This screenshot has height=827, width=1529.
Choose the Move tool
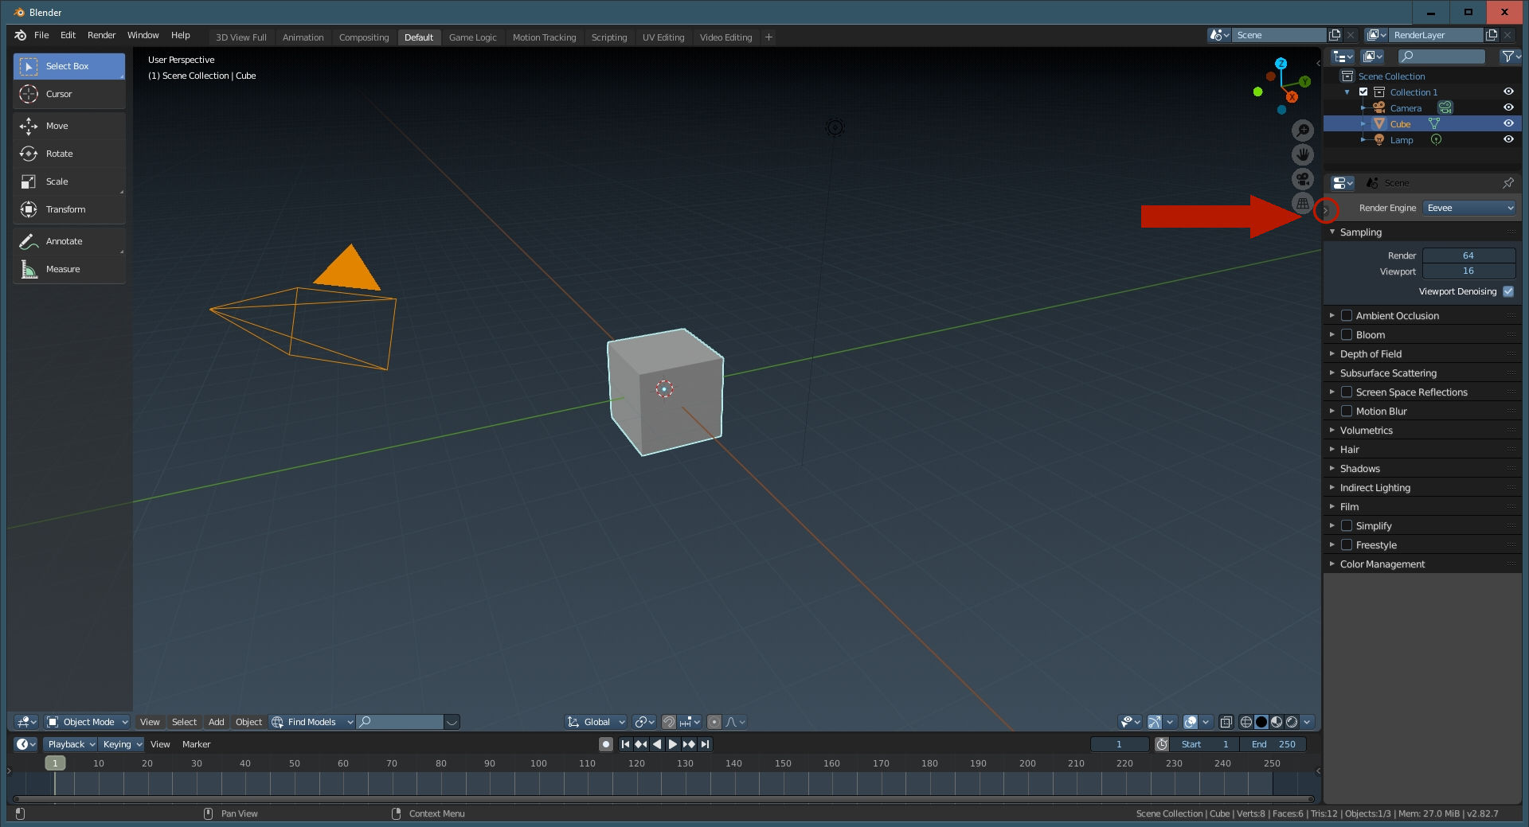[69, 126]
